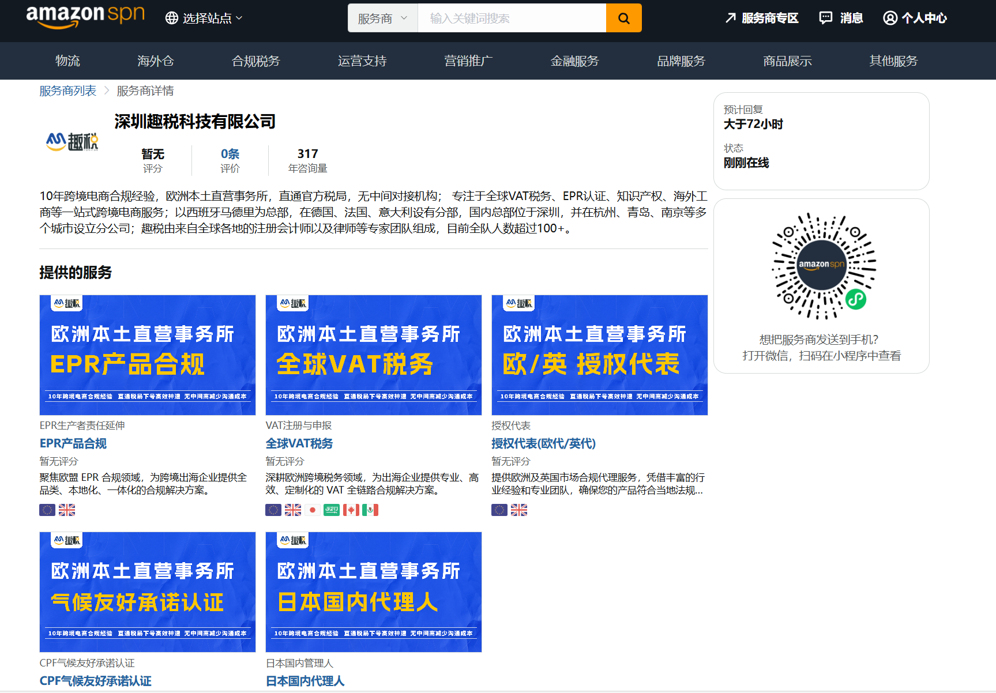Viewport: 996px width, 693px height.
Task: Click UK flag under 授权代表
Action: [x=519, y=510]
